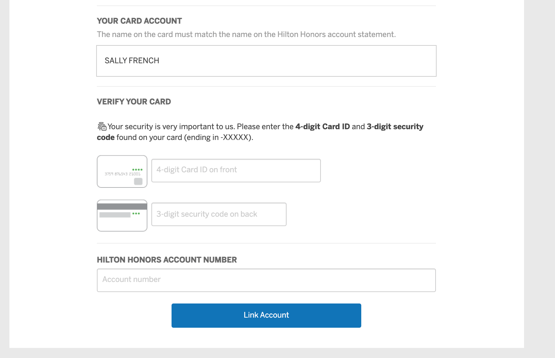The height and width of the screenshot is (358, 555).
Task: Click the name-must-match note under card account heading
Action: 246,34
